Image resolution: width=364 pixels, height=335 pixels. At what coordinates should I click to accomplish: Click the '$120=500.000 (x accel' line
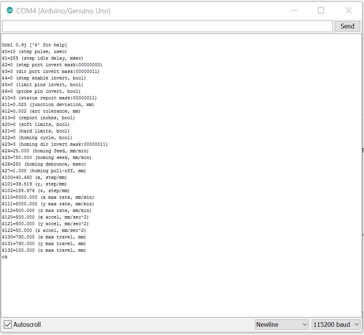(45, 217)
